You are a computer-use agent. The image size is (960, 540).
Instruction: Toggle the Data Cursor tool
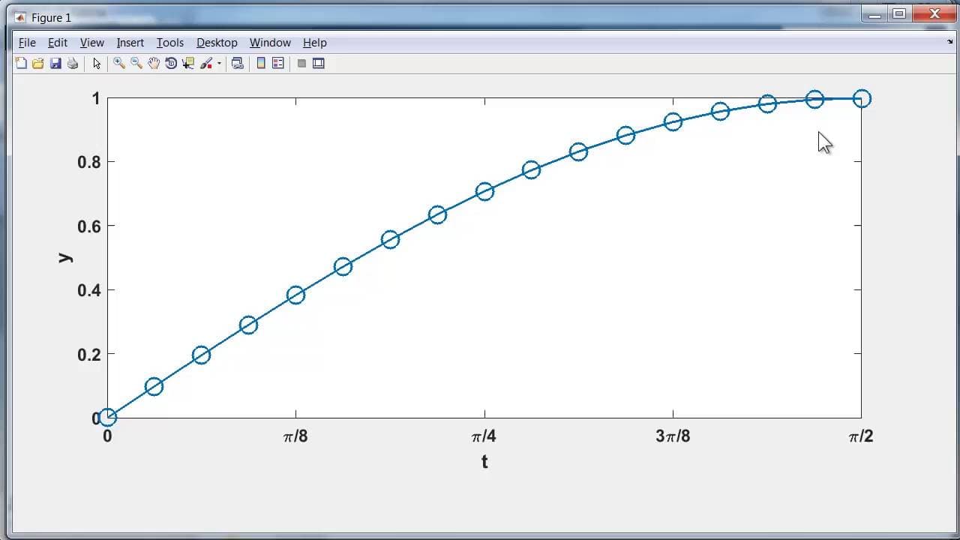click(x=188, y=64)
